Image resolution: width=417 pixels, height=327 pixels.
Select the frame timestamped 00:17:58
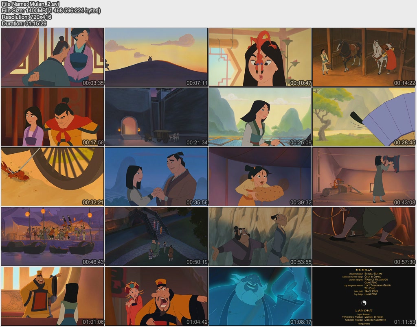[x=53, y=117]
